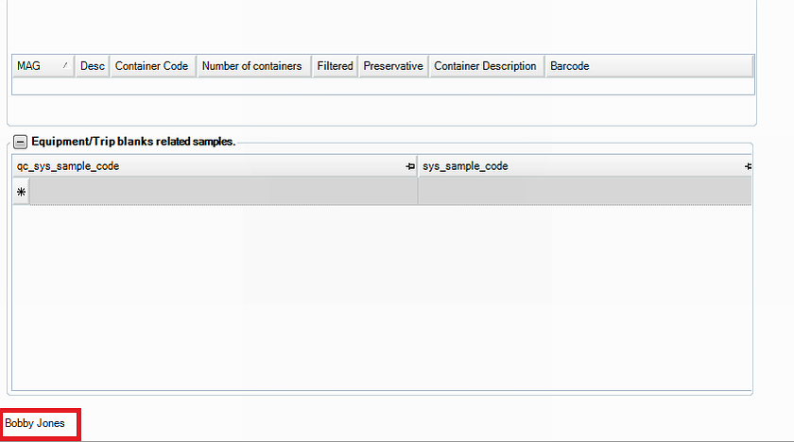
Task: Click the Equipment/Trip blanks section title
Action: (x=133, y=141)
